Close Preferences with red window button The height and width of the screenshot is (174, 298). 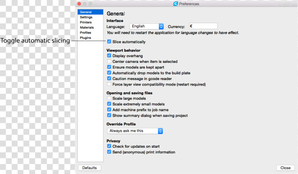(x=79, y=4)
